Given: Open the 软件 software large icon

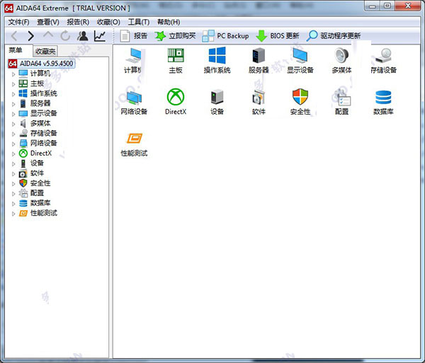Looking at the screenshot, I should coord(259,102).
